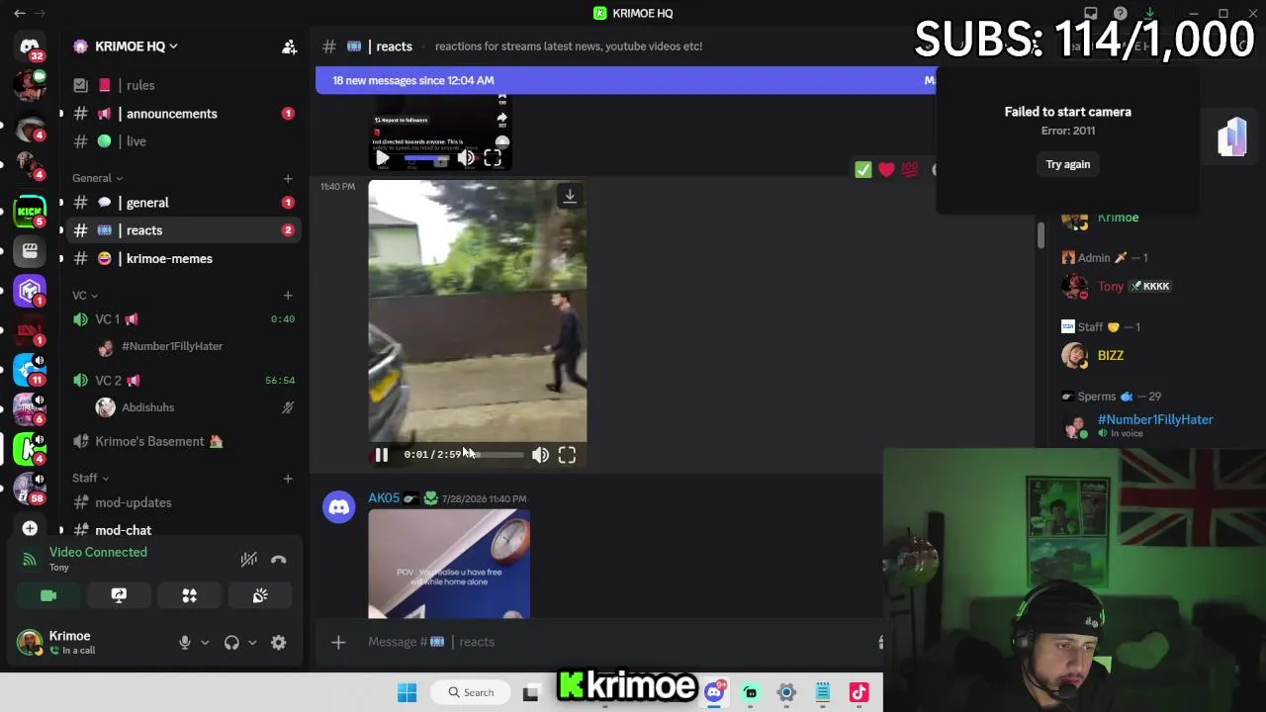Mute your microphone
The image size is (1266, 712).
(x=184, y=643)
